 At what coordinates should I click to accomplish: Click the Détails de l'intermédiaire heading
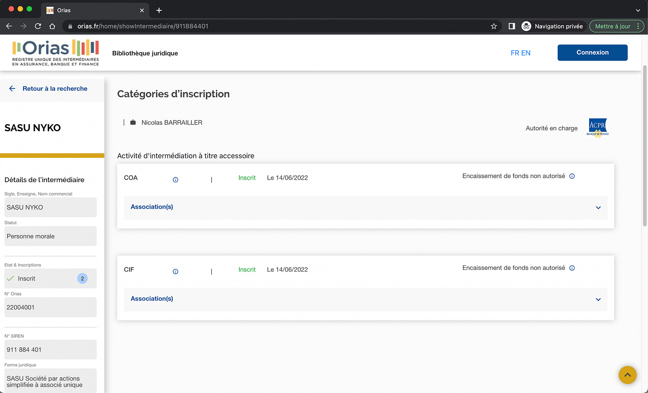(45, 180)
